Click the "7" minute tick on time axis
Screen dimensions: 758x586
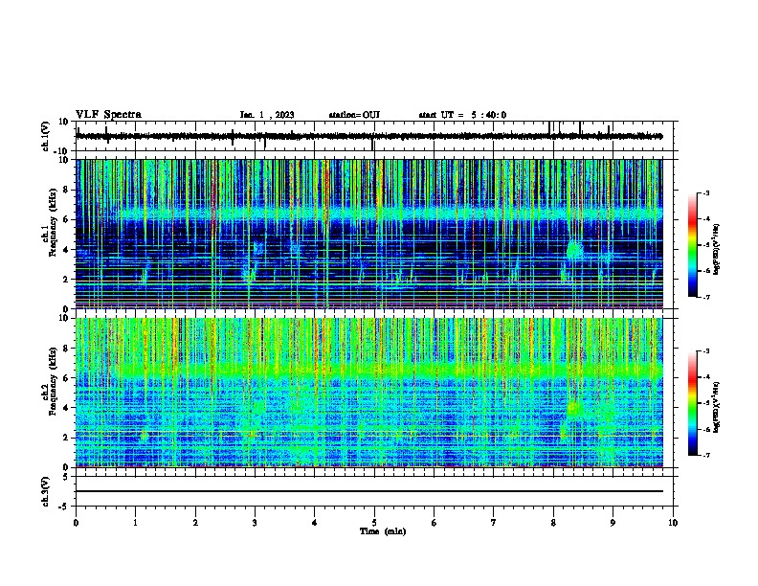(494, 523)
